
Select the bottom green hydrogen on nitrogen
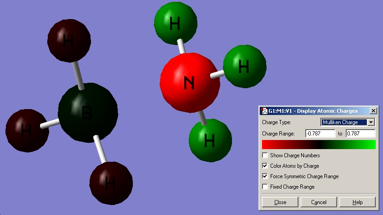pyautogui.click(x=210, y=140)
